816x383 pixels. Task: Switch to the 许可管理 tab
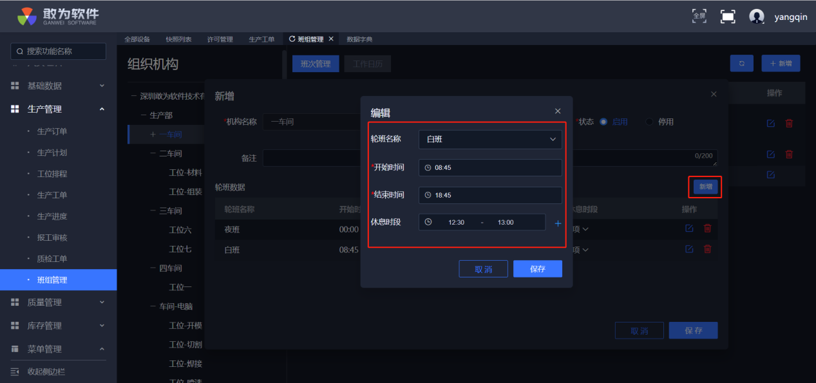(220, 39)
